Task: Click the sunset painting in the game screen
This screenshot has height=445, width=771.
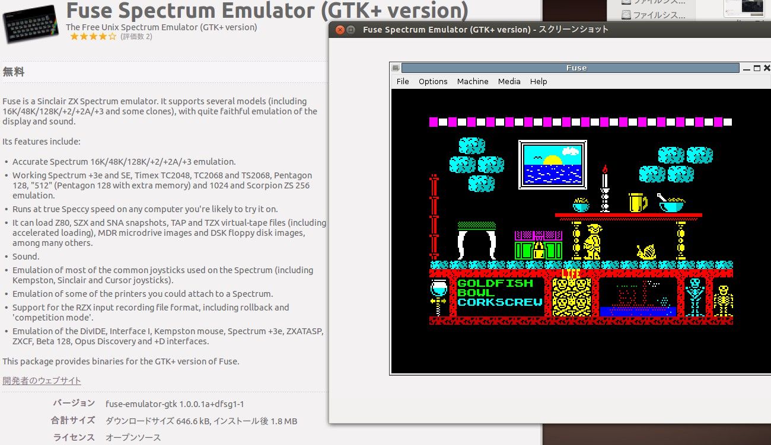Action: [x=553, y=165]
